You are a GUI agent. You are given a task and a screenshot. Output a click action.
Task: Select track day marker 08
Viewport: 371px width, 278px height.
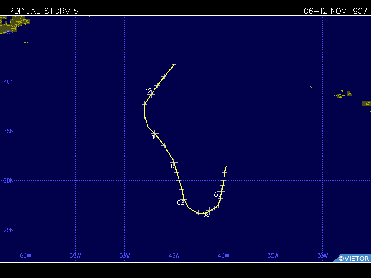pyautogui.click(x=206, y=215)
